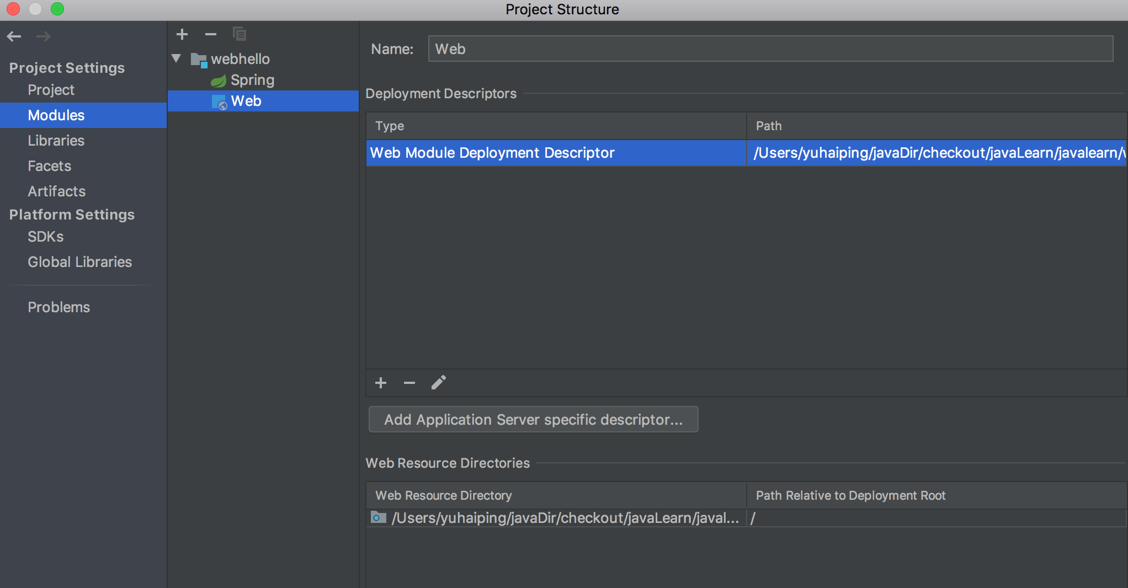This screenshot has width=1128, height=588.
Task: Collapse the webhello module tree node
Action: (x=177, y=58)
